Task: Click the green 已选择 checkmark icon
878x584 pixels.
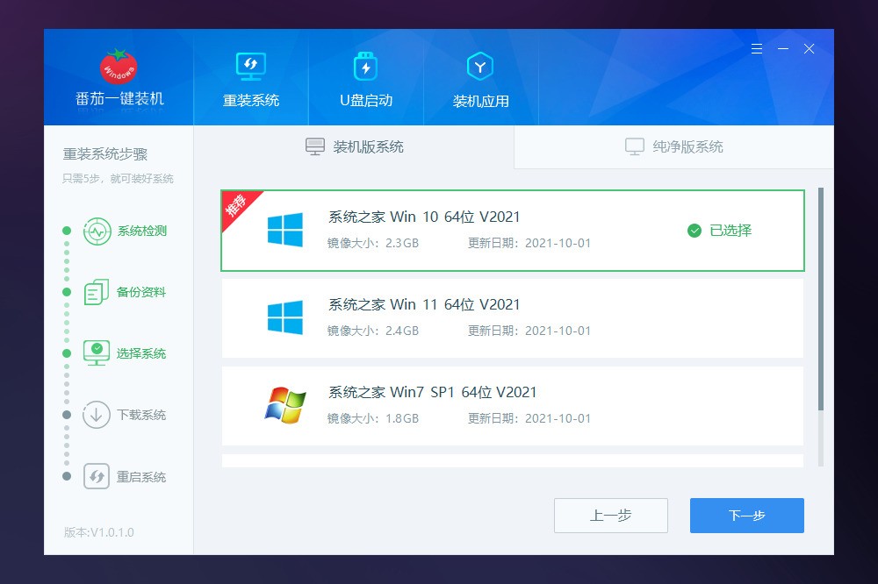Action: pos(694,231)
